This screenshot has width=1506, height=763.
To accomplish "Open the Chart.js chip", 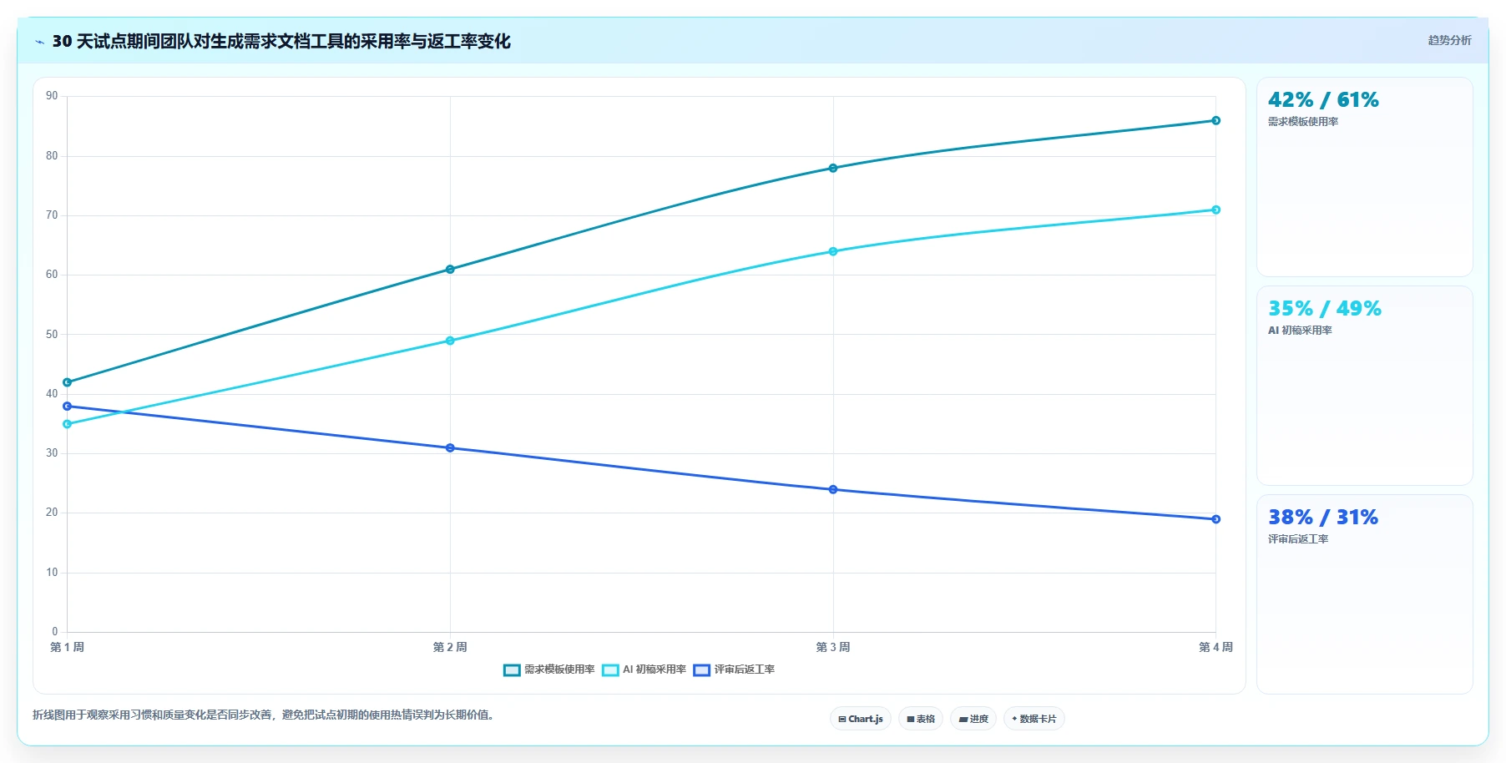I will click(861, 719).
